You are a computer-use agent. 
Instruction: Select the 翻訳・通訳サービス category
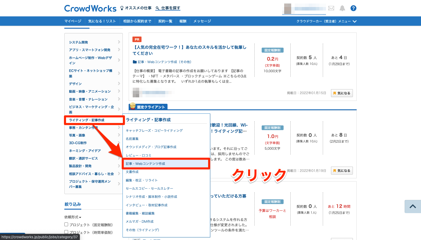[x=83, y=158]
